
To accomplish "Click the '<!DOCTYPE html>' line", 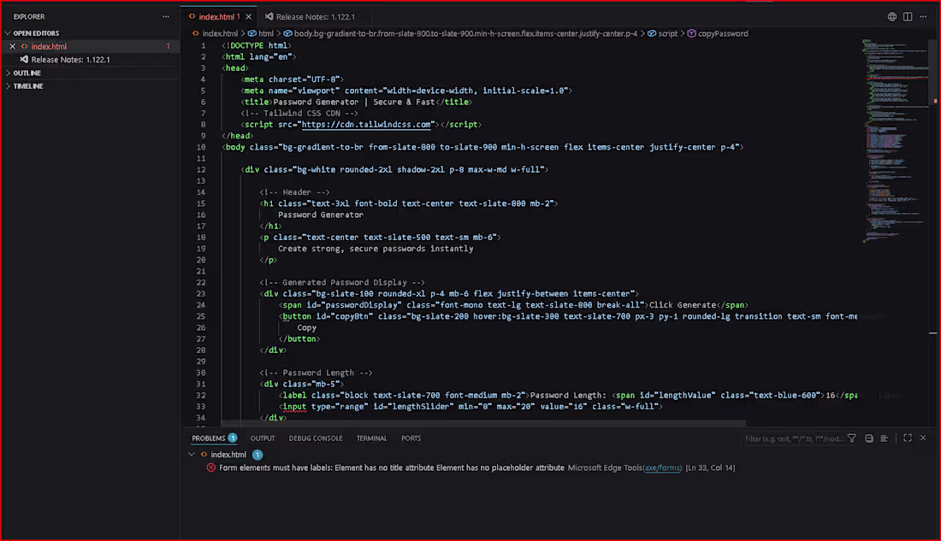I will point(257,45).
